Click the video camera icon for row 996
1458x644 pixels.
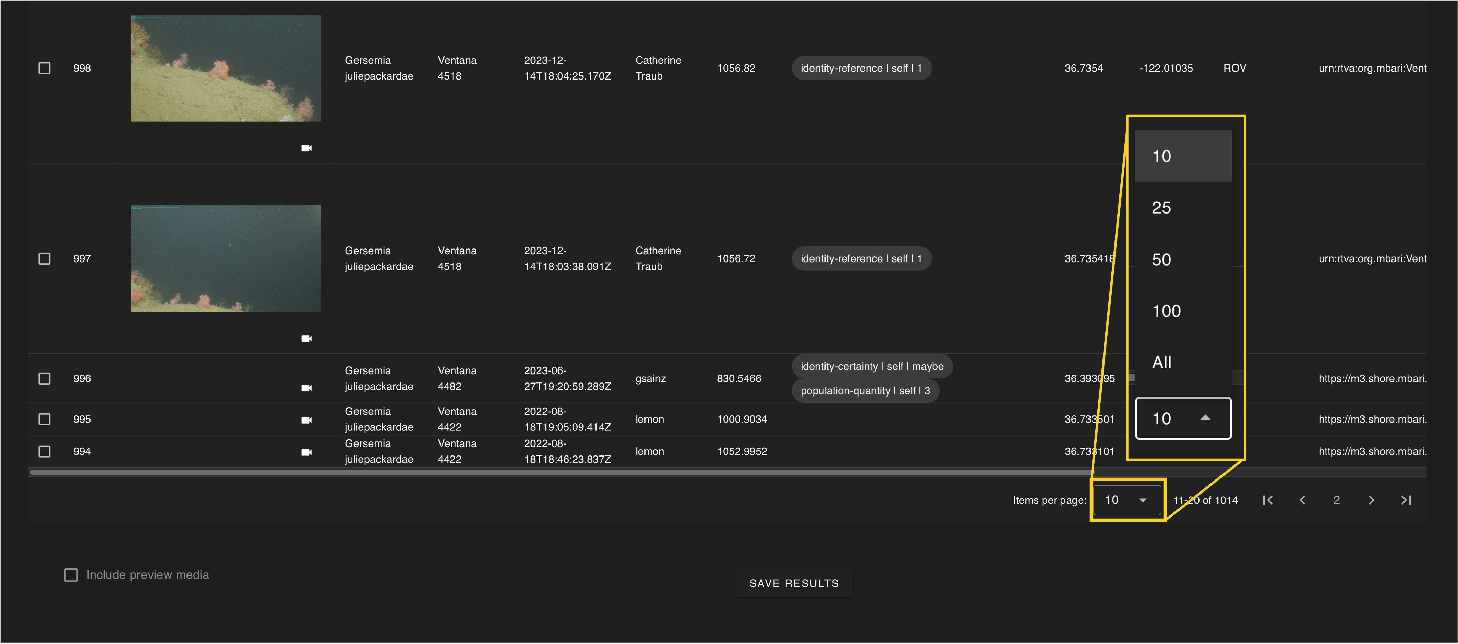point(306,388)
